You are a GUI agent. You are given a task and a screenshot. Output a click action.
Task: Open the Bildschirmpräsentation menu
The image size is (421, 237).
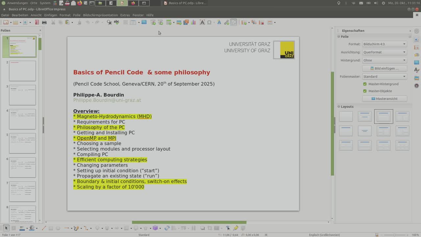click(x=100, y=15)
